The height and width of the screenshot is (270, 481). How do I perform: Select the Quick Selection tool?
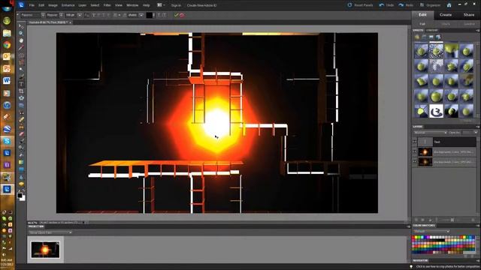click(21, 76)
